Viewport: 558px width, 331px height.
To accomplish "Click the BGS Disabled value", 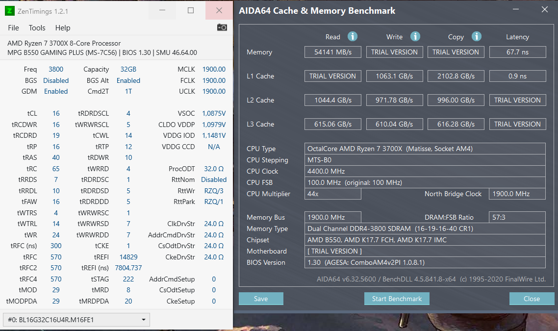I will [x=56, y=80].
